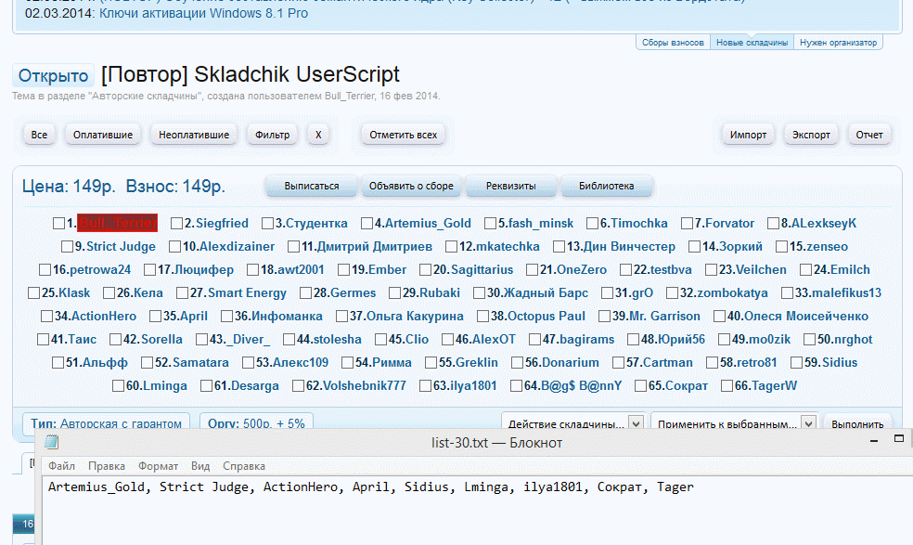This screenshot has height=545, width=913.
Task: Check the box next to Strict Judge
Action: coord(67,246)
